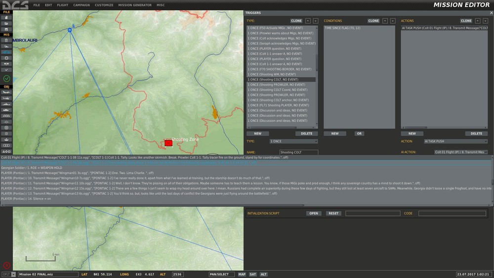Open the CAMPAIGN menu
The width and height of the screenshot is (494, 278).
click(x=82, y=5)
